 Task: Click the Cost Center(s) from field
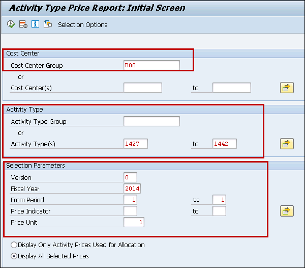coord(142,88)
